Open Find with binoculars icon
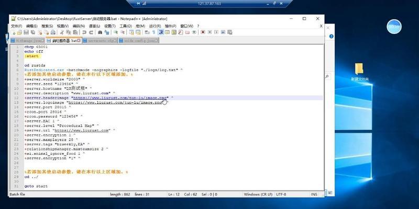 (x=100, y=32)
